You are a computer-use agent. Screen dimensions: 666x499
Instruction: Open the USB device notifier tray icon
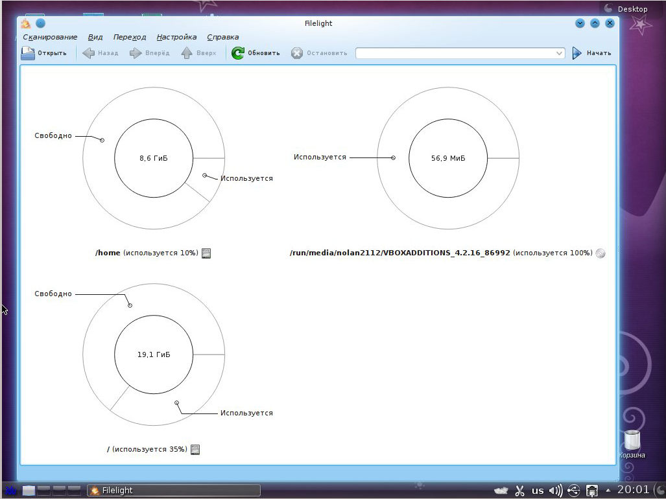[x=573, y=491]
